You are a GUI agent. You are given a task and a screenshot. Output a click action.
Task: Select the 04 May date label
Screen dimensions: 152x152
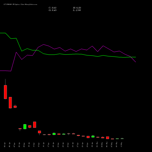pos(97,144)
